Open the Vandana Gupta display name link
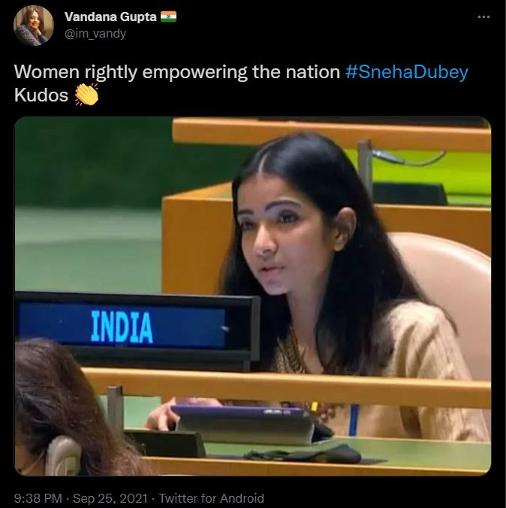This screenshot has height=508, width=506. 110,17
